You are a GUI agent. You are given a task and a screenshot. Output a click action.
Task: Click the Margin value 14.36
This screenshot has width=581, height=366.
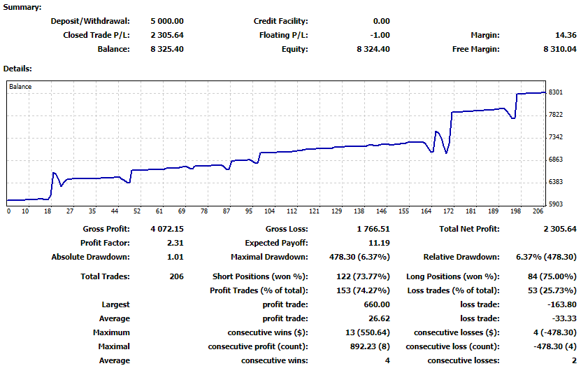point(565,35)
